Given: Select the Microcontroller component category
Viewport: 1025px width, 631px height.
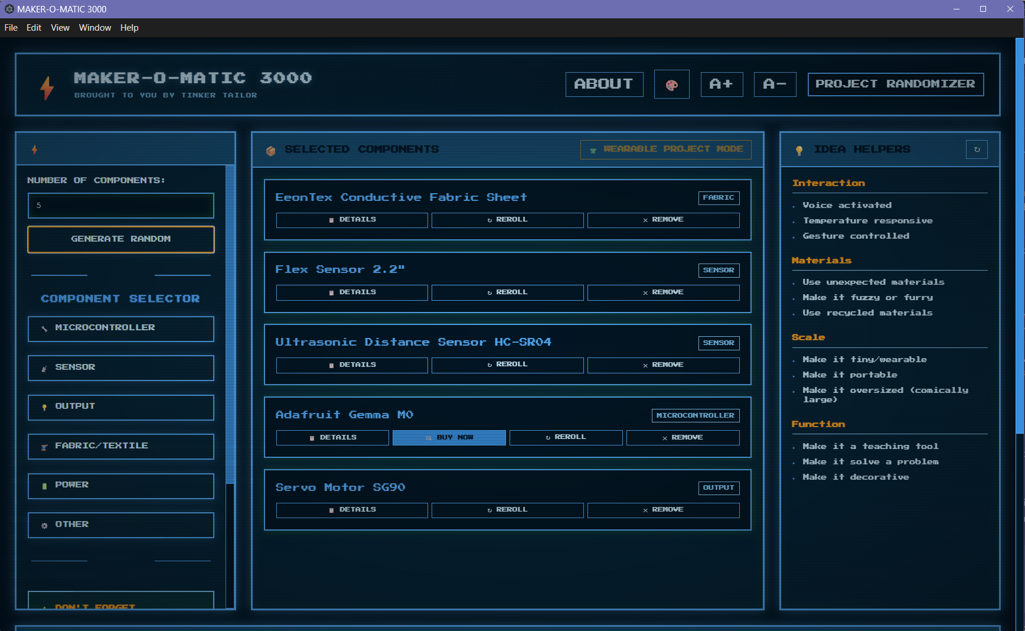Looking at the screenshot, I should (120, 328).
